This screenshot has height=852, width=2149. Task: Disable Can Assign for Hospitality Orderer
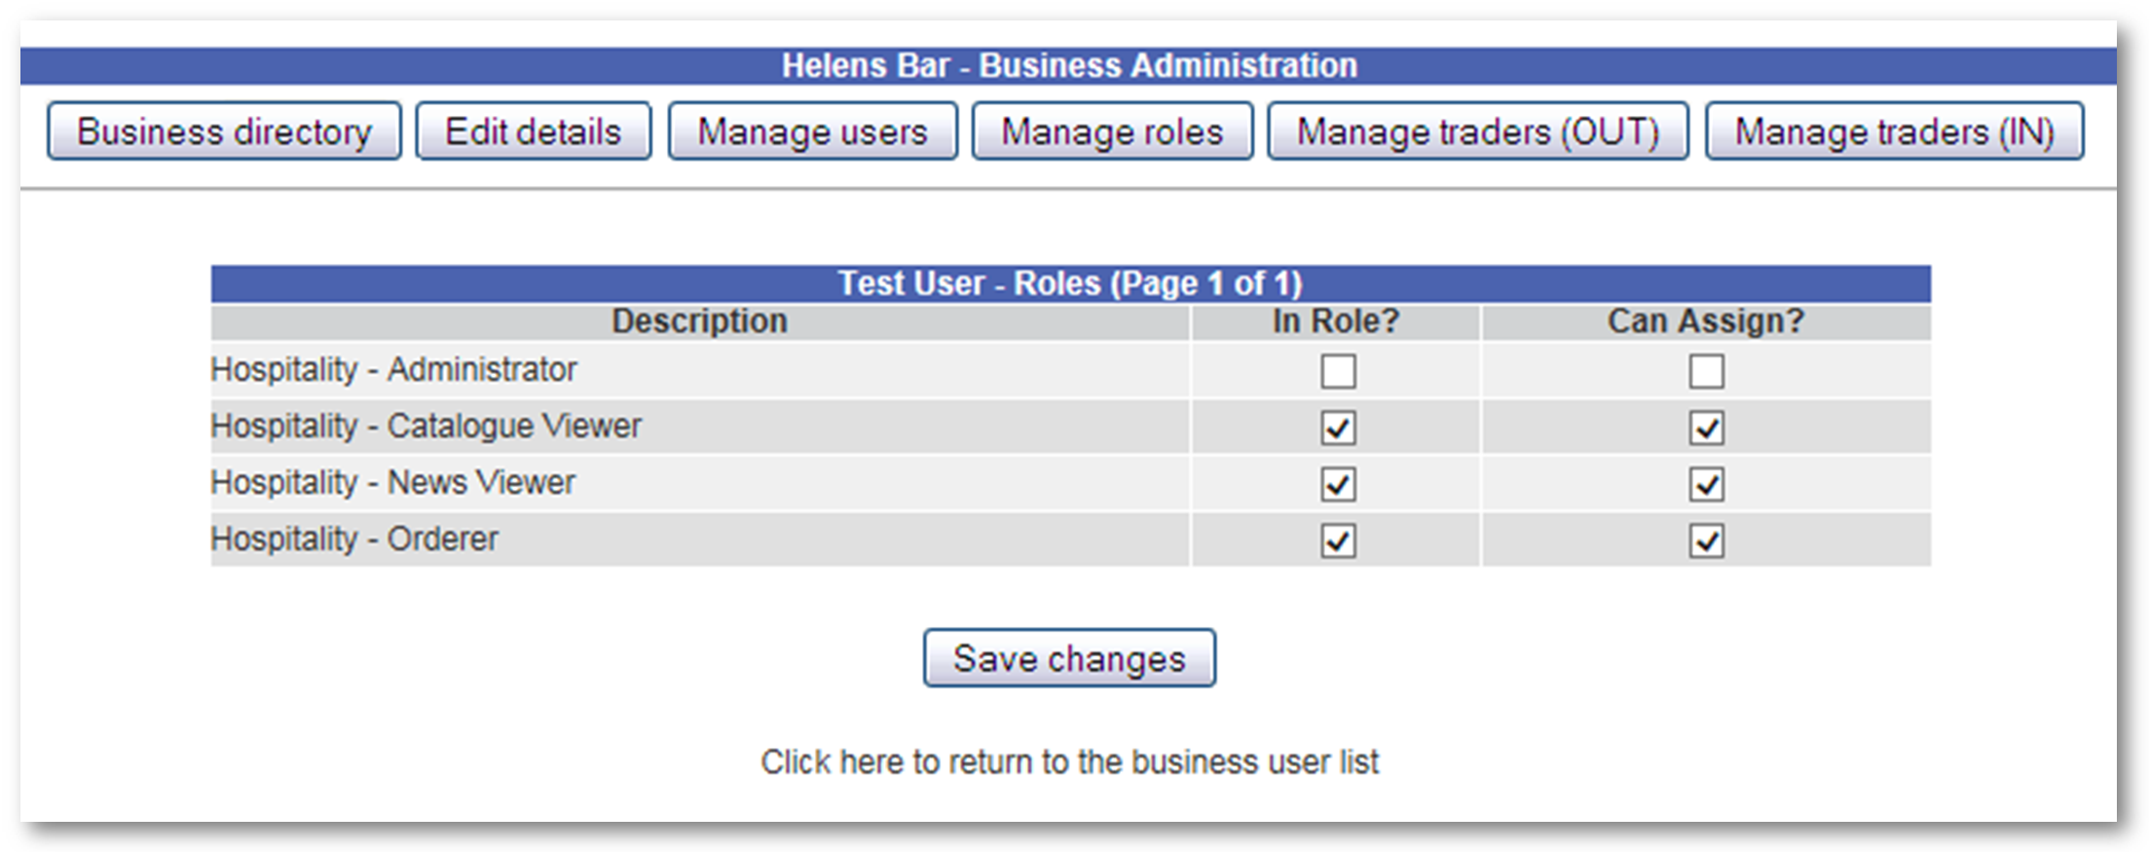pyautogui.click(x=1706, y=540)
